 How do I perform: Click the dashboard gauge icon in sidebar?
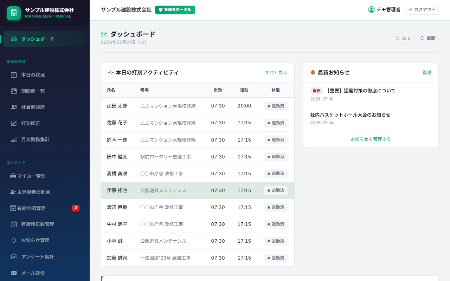tap(14, 39)
